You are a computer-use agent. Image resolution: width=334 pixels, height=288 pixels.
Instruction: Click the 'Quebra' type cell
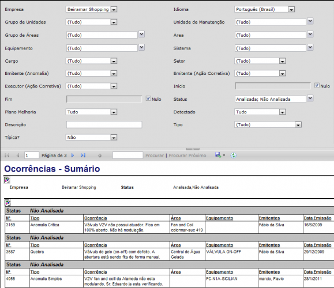(37, 252)
